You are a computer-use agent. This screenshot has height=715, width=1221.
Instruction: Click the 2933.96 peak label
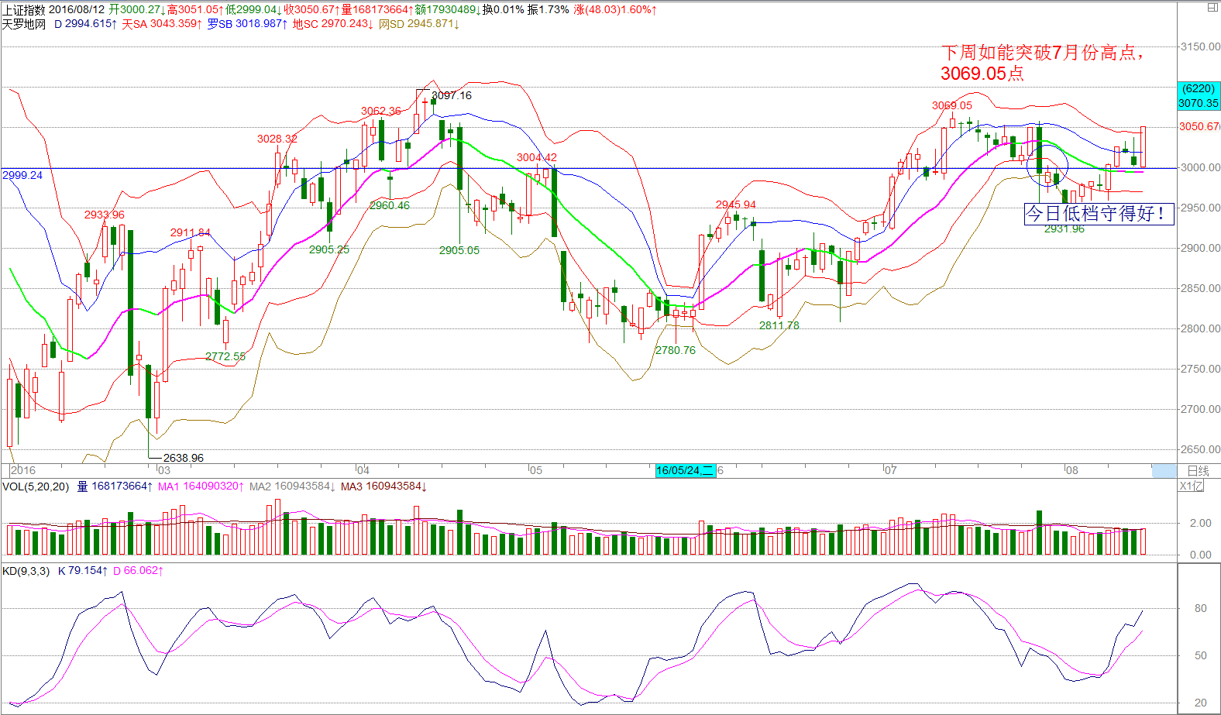pos(105,215)
